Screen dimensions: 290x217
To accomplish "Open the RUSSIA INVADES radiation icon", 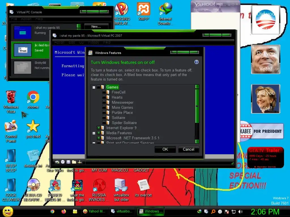I will [99, 190].
